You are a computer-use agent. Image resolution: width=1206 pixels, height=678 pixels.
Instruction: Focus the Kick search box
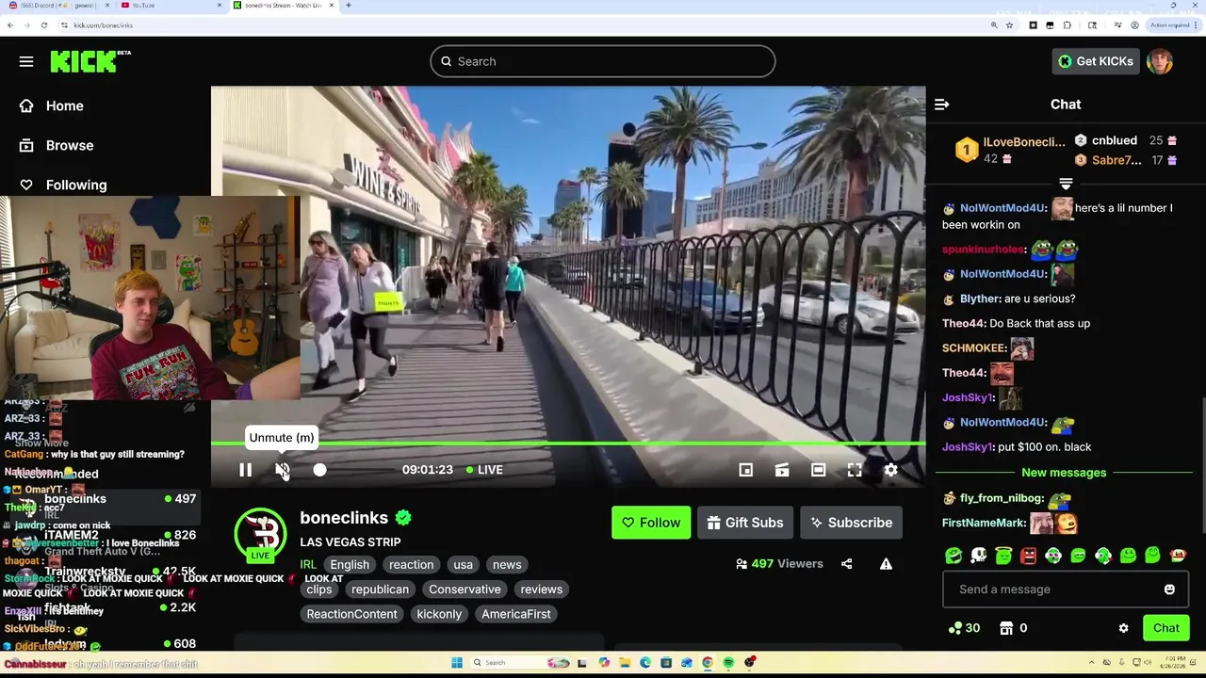(x=603, y=61)
